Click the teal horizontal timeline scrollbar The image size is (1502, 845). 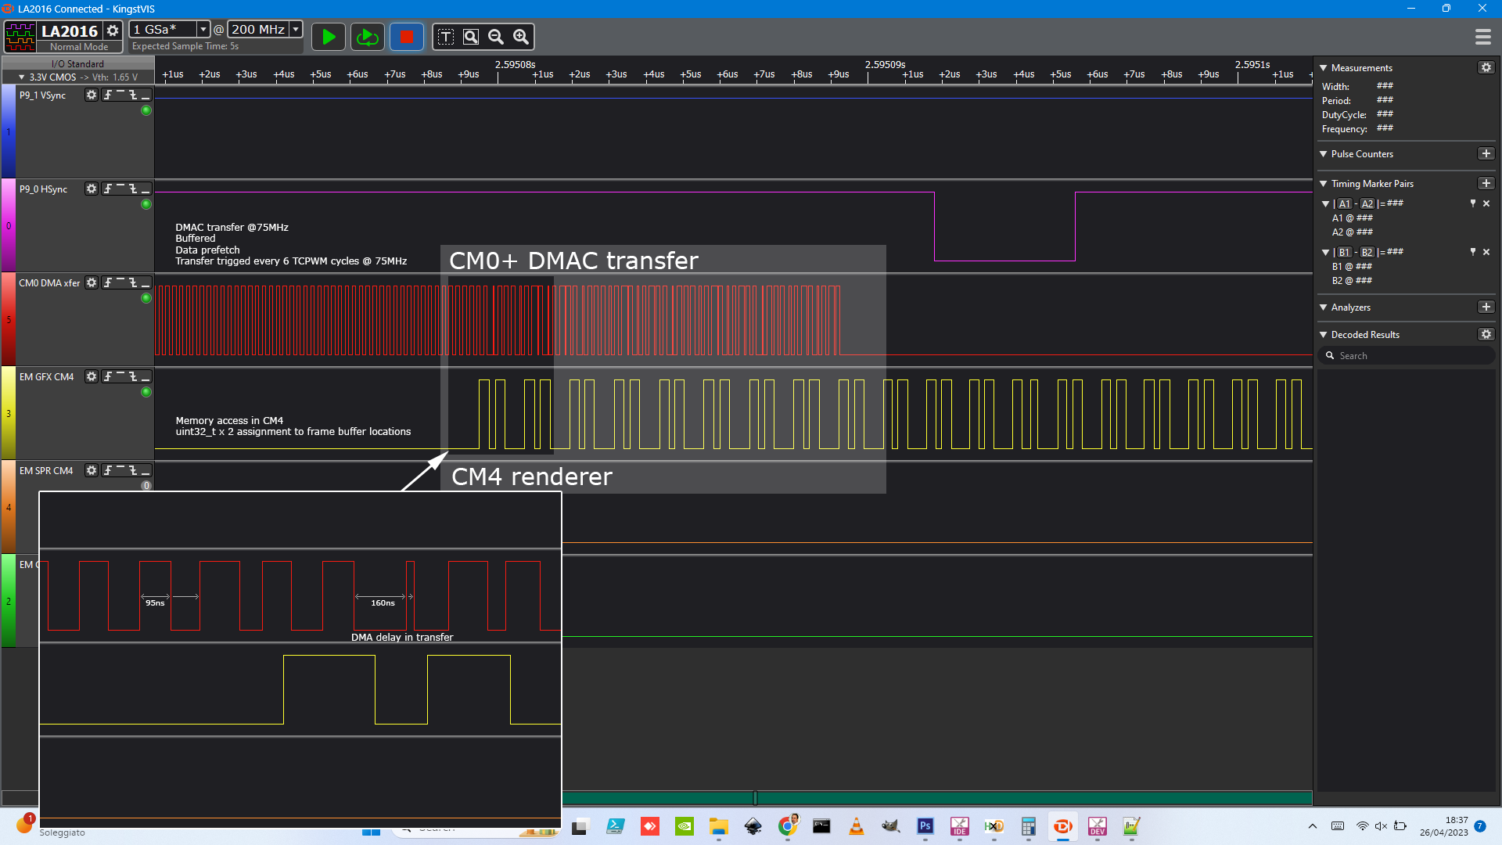(x=939, y=798)
